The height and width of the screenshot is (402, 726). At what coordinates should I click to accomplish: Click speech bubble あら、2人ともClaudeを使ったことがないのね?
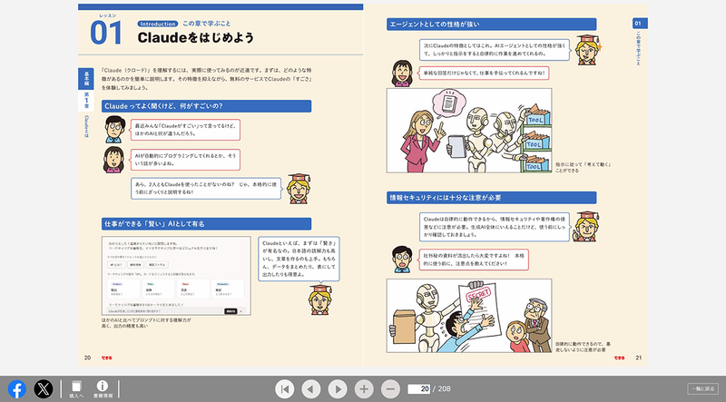pyautogui.click(x=206, y=188)
